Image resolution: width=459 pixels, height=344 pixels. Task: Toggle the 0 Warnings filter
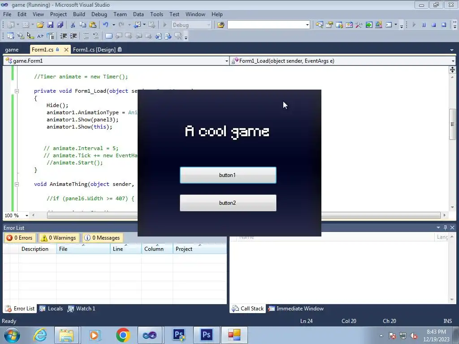click(x=59, y=238)
